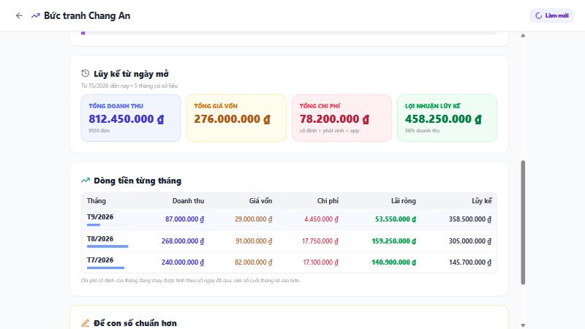Click the Bức tranh Chang An title
The image size is (585, 329).
[x=87, y=15]
